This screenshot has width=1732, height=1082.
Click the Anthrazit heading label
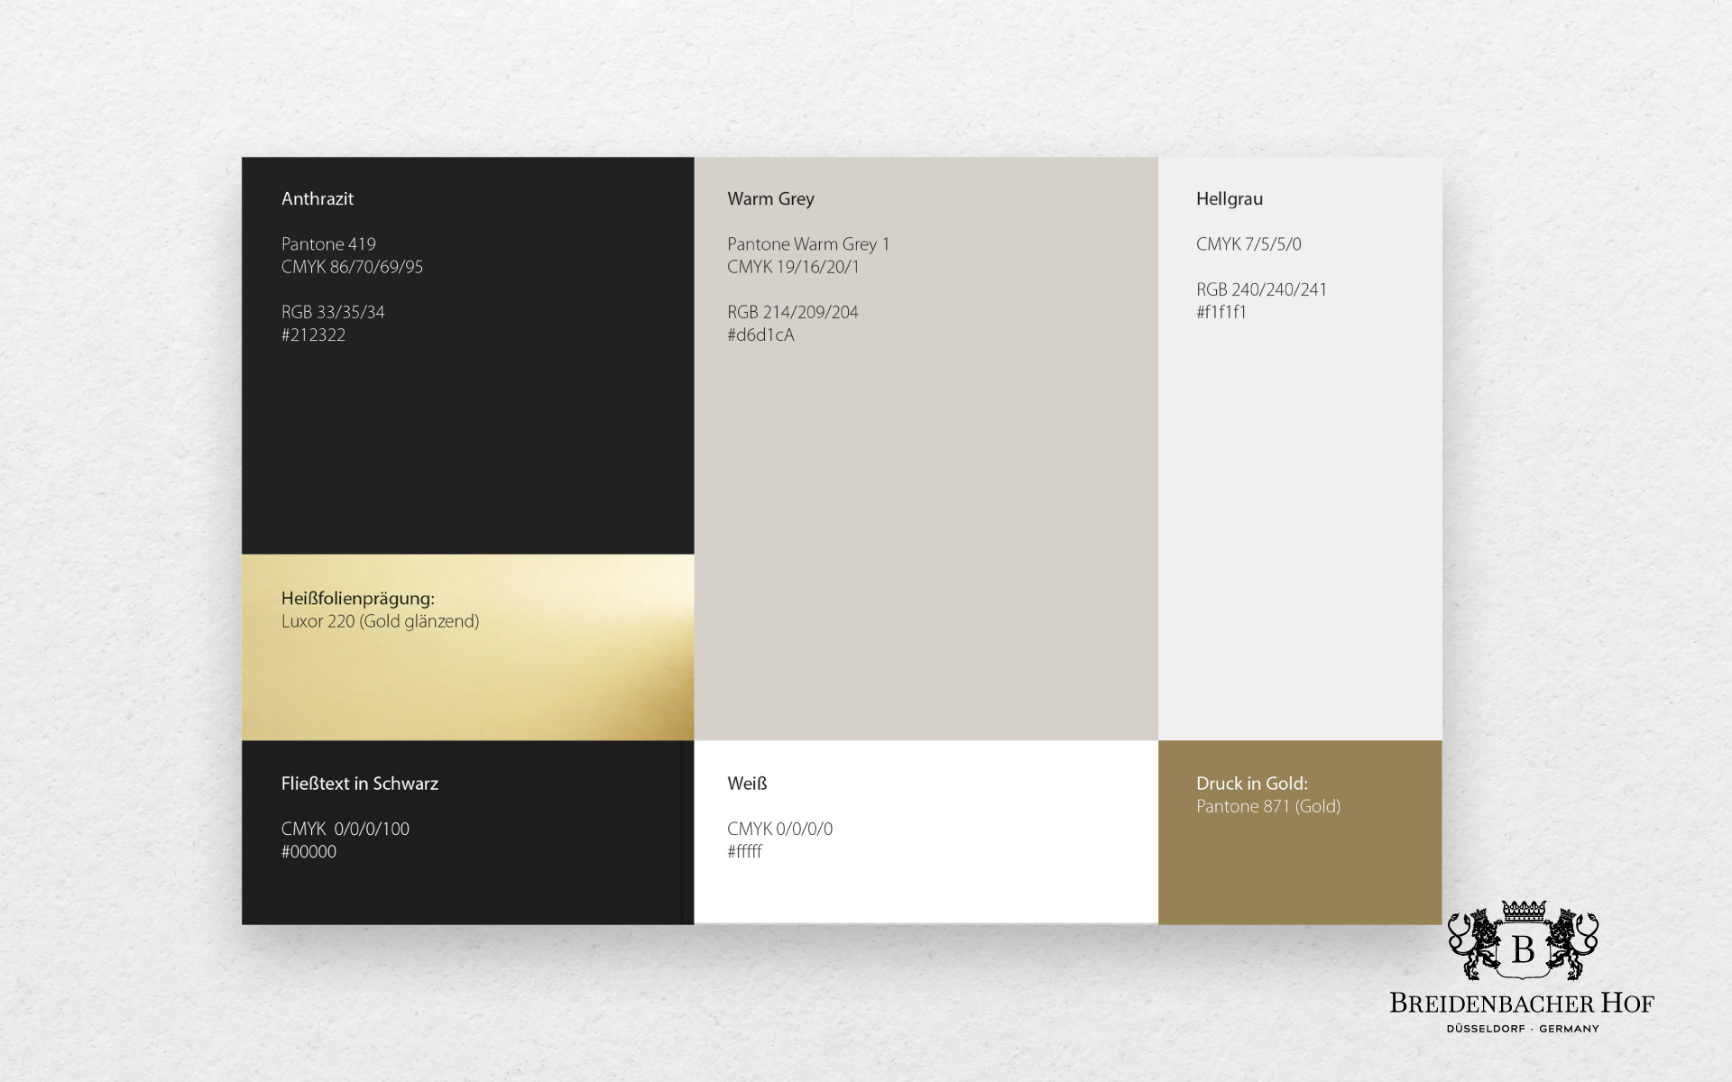(x=318, y=199)
